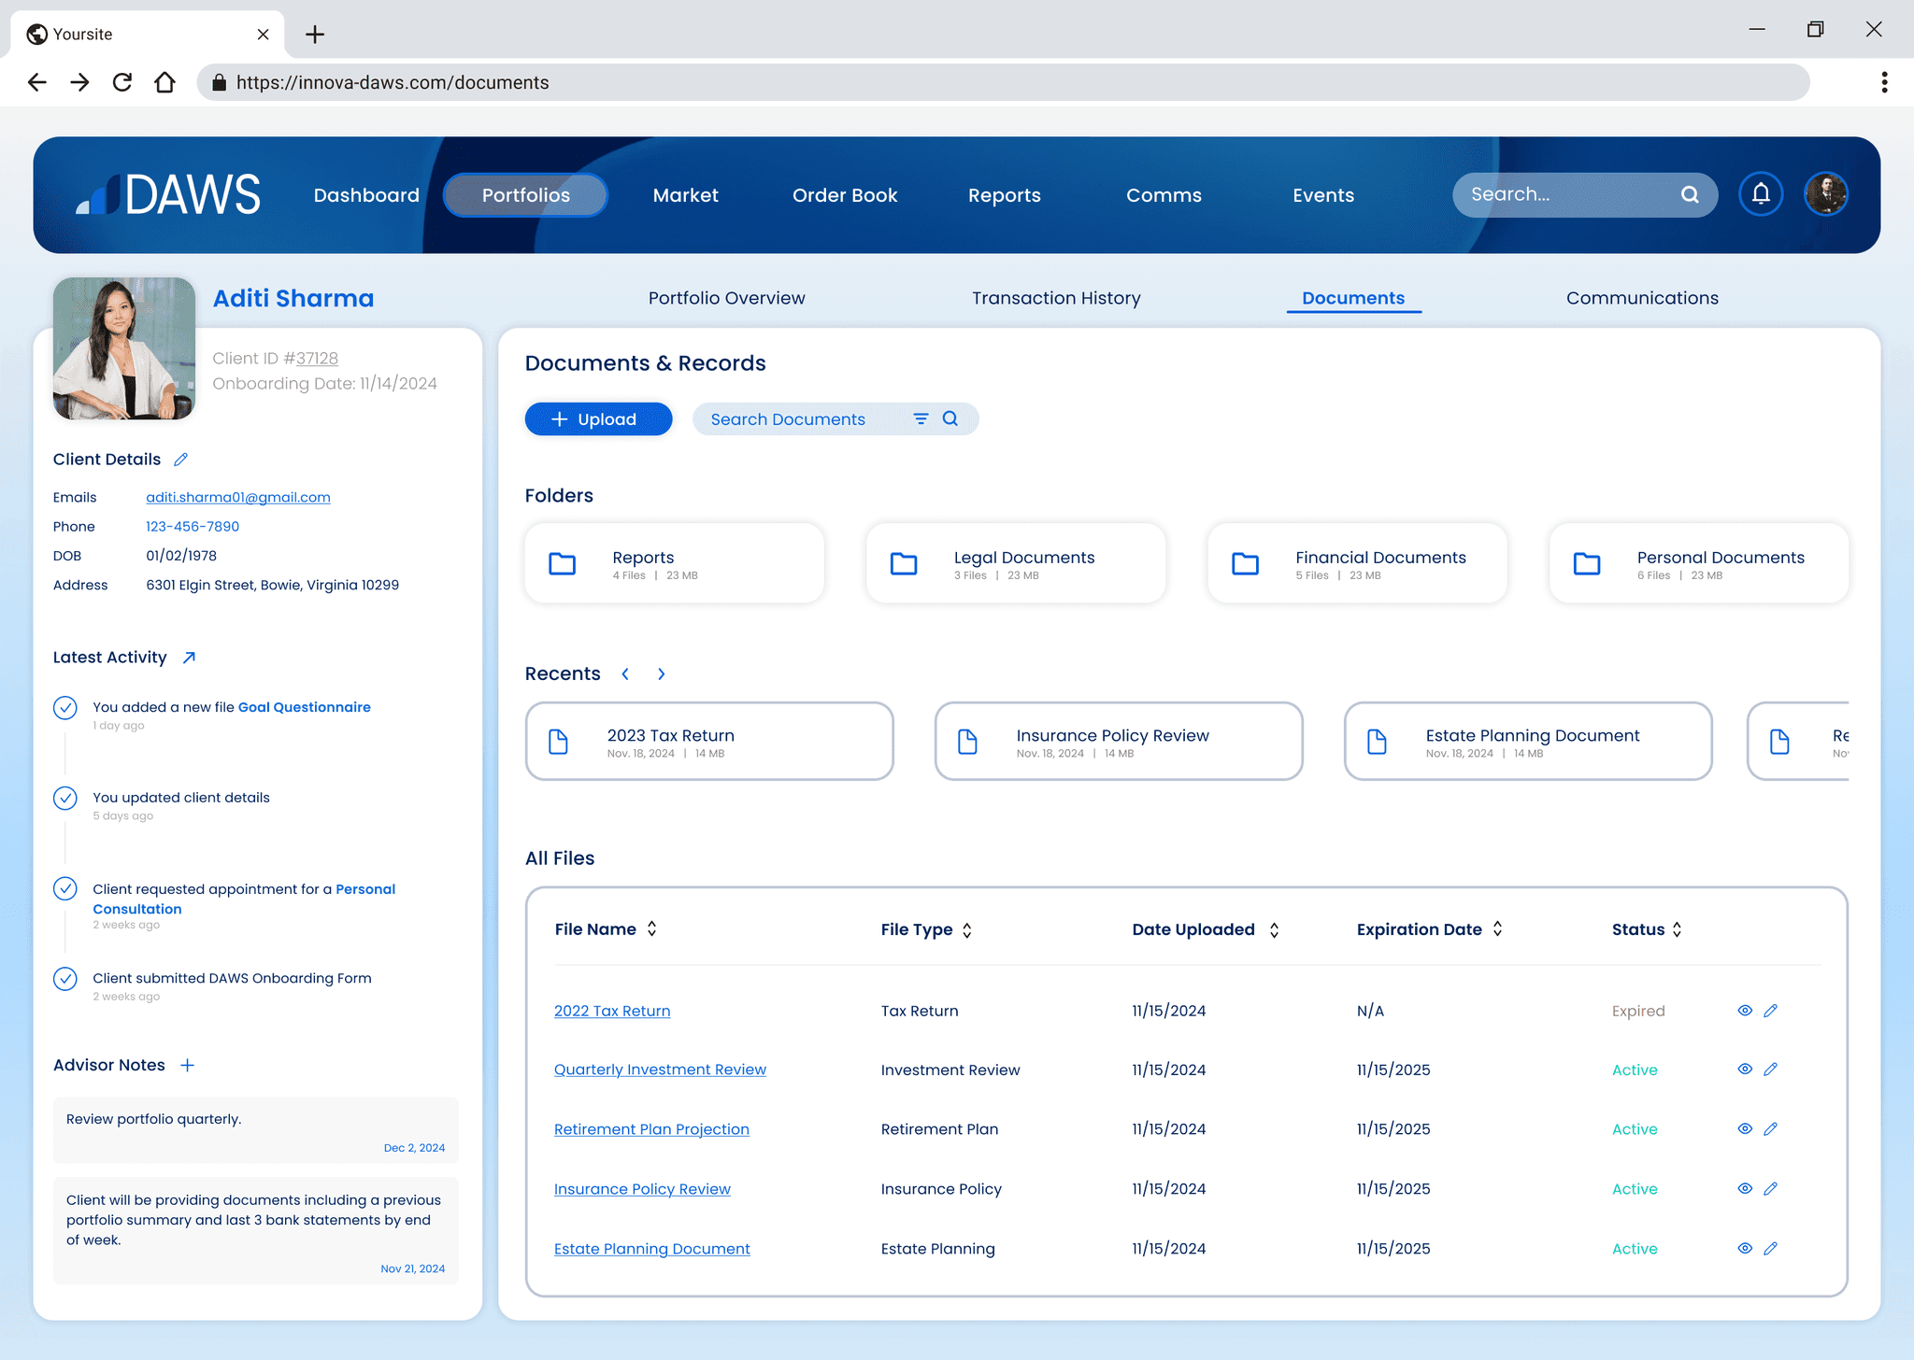
Task: Click the user profile avatar in header
Action: point(1825,194)
